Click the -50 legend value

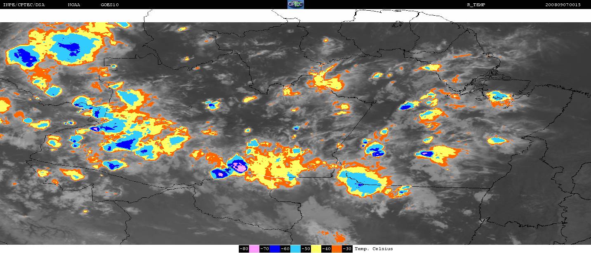[x=306, y=249]
